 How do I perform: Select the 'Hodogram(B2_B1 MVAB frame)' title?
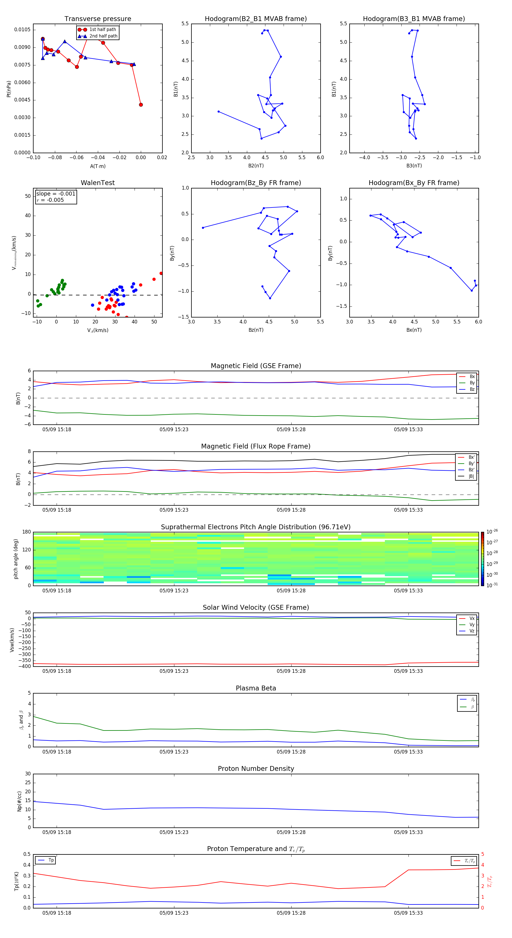pyautogui.click(x=256, y=19)
